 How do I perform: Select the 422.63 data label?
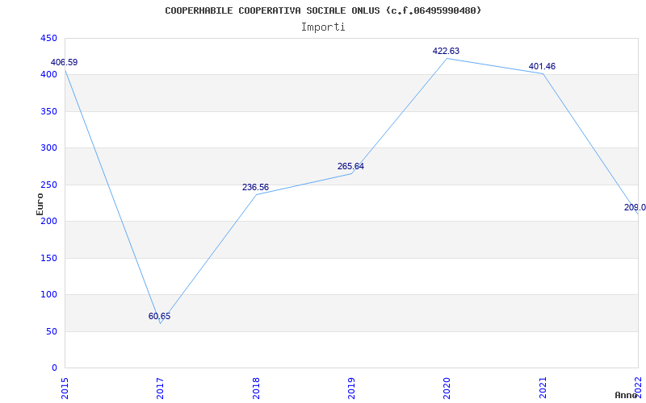pyautogui.click(x=446, y=51)
